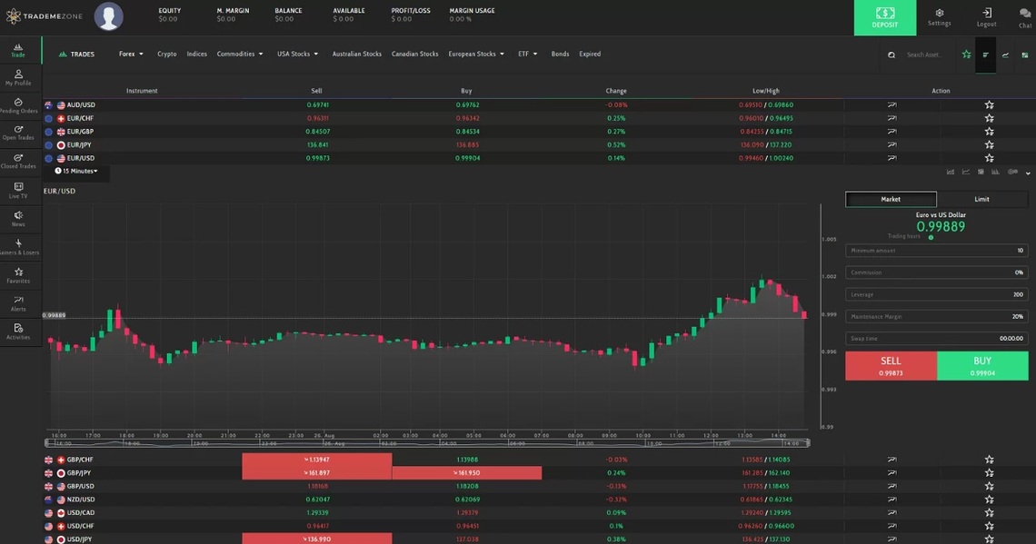Toggle favorite star for EUR/CHF
Viewport: 1036px width, 544px height.
989,118
